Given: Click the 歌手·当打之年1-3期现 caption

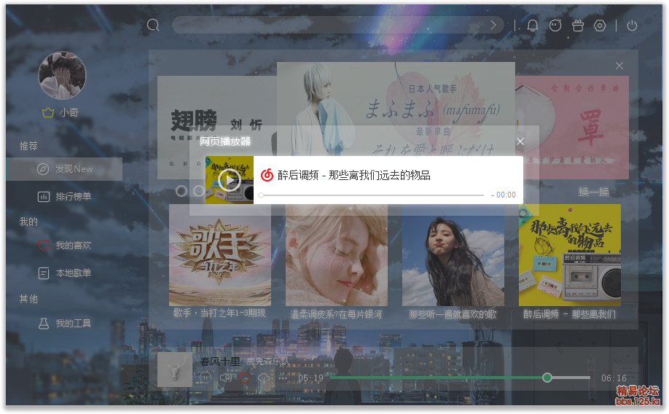Looking at the screenshot, I should coord(219,313).
